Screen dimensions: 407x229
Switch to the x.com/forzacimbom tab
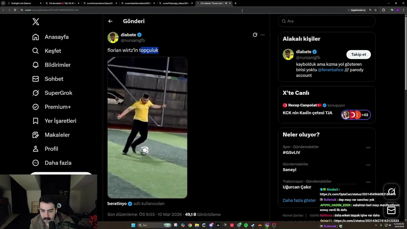100,3
